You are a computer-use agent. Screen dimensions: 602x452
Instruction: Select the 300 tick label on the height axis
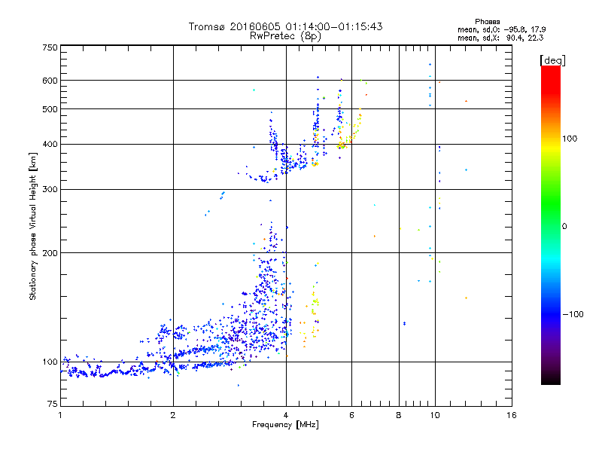[50, 189]
